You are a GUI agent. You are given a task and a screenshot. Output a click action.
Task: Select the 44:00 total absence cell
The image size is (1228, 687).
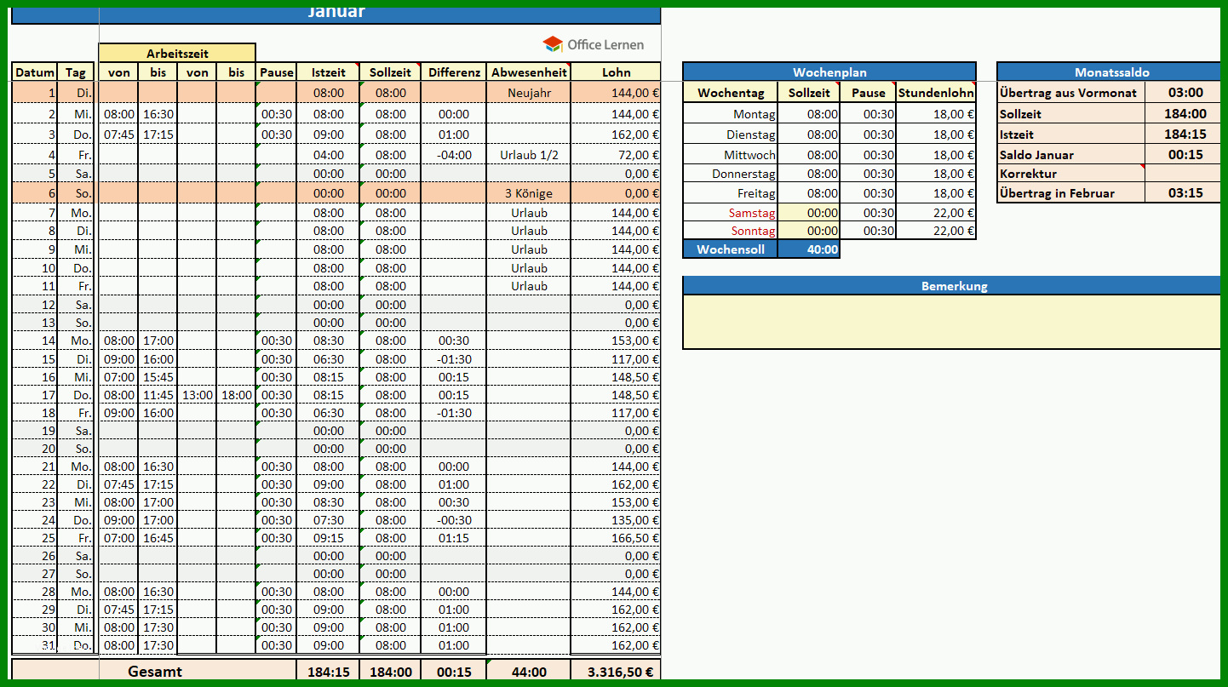click(529, 672)
